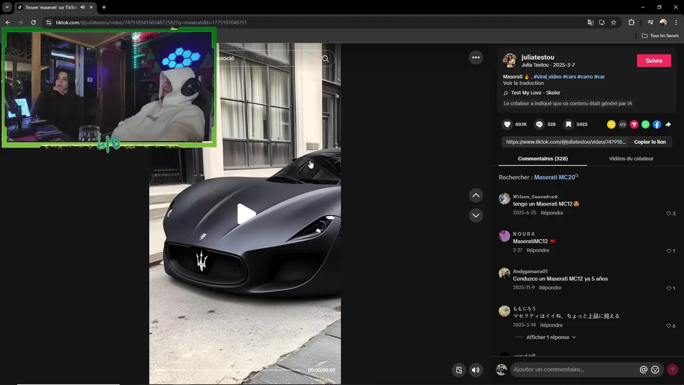
Task: Open the three-dot more options menu on video
Action: 476,57
